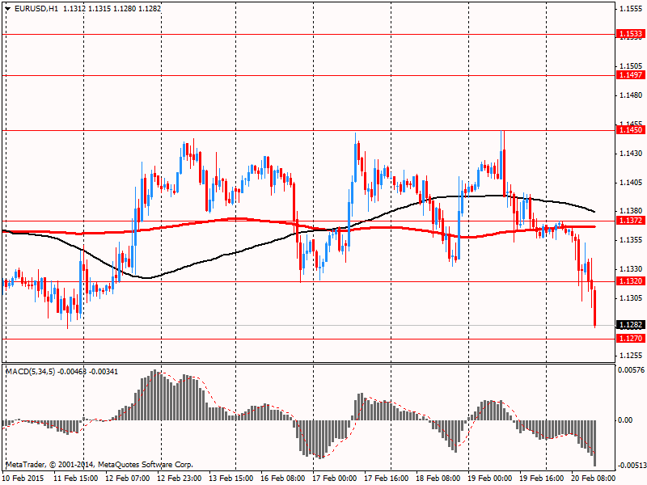Click the 1.1255 price scale value

pos(631,356)
